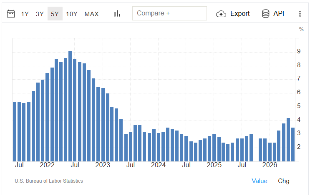Image resolution: width=310 pixels, height=196 pixels.
Task: Click the 9 y-axis value label
Action: [x=299, y=51]
